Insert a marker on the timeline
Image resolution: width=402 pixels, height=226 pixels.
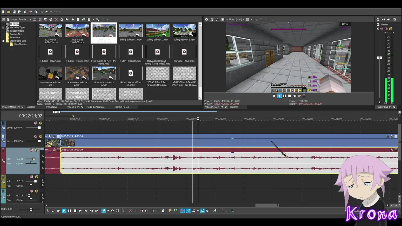[x=170, y=211]
